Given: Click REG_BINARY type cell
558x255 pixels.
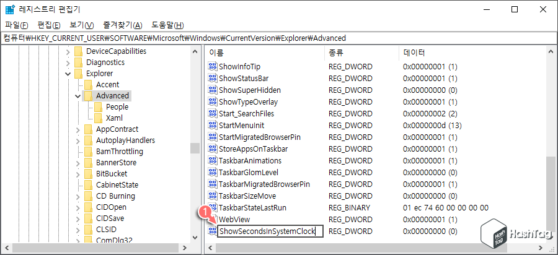Looking at the screenshot, I should coord(350,208).
